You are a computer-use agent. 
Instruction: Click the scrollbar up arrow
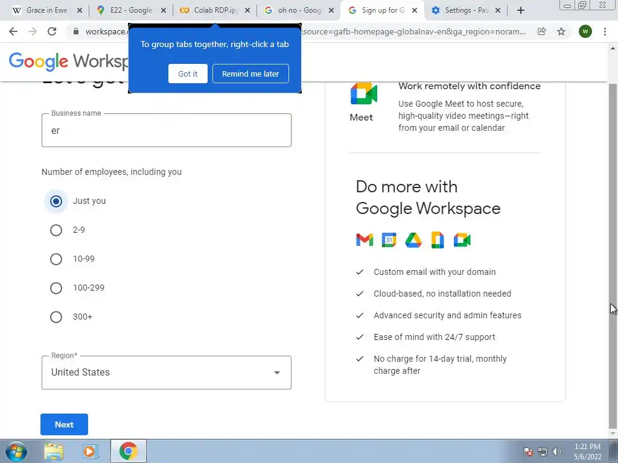point(613,48)
